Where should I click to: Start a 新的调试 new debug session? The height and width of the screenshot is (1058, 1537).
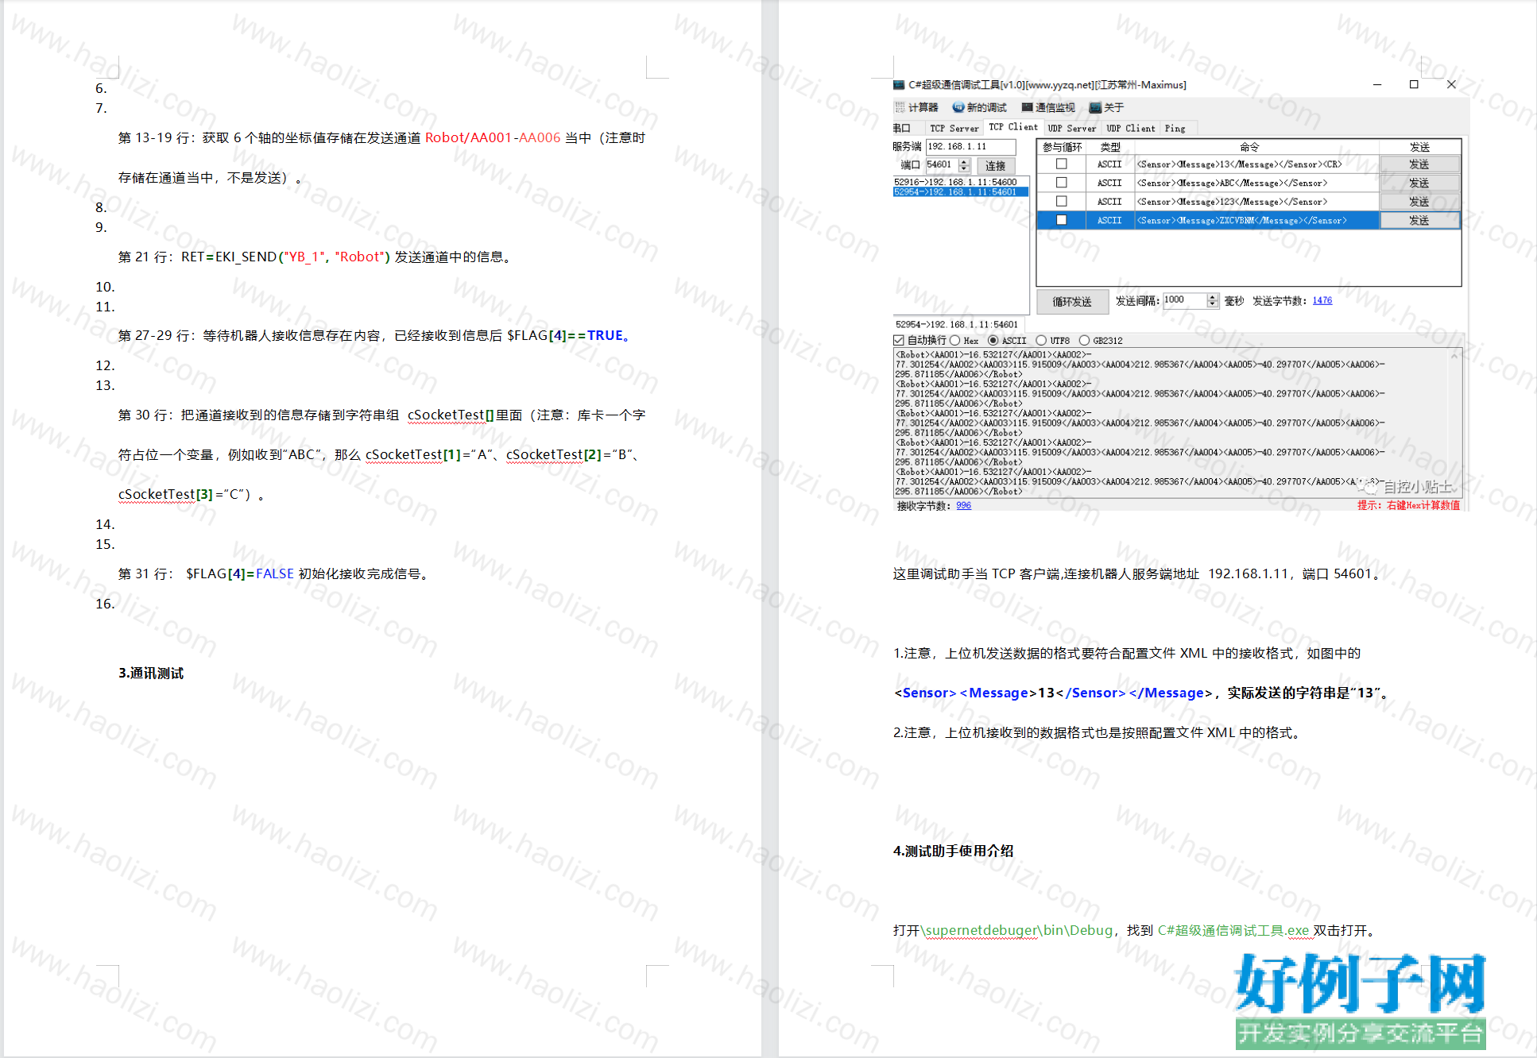[979, 107]
